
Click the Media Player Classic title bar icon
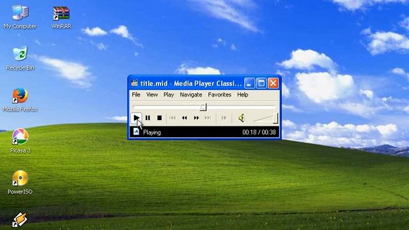pos(134,83)
